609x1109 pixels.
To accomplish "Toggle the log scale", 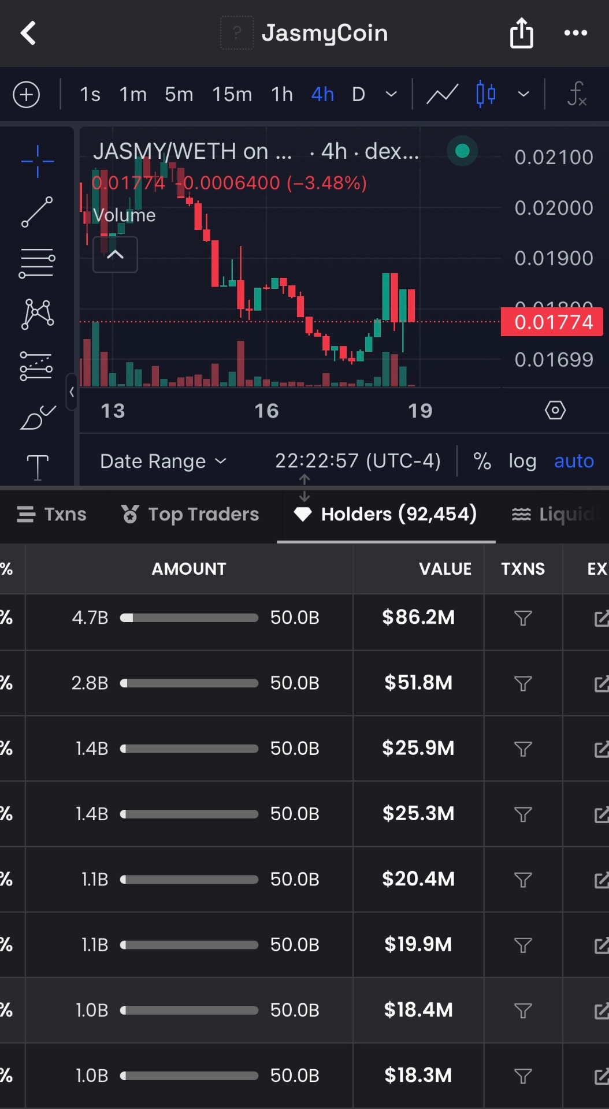I will [x=522, y=461].
